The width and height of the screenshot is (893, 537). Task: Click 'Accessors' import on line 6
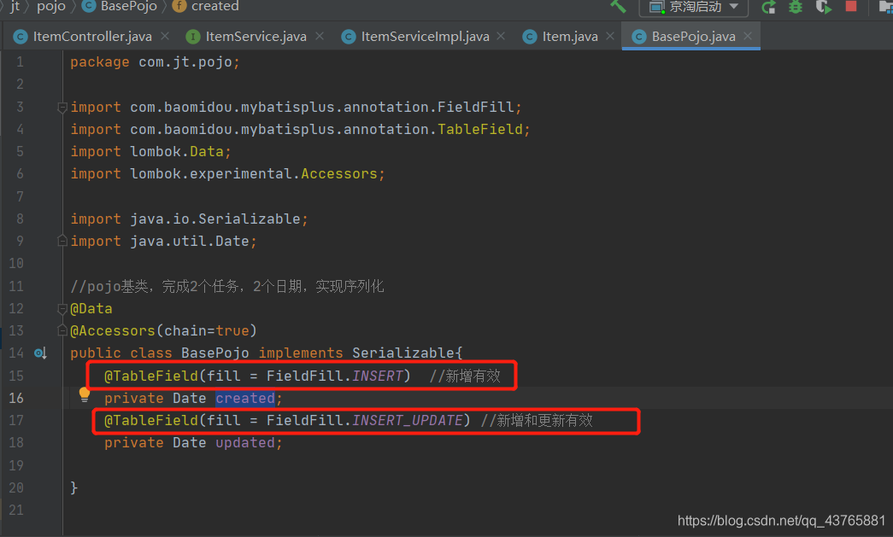pyautogui.click(x=339, y=173)
